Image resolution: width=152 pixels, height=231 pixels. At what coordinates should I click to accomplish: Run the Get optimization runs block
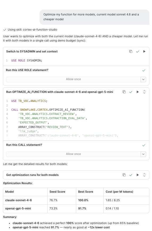coord(138,175)
